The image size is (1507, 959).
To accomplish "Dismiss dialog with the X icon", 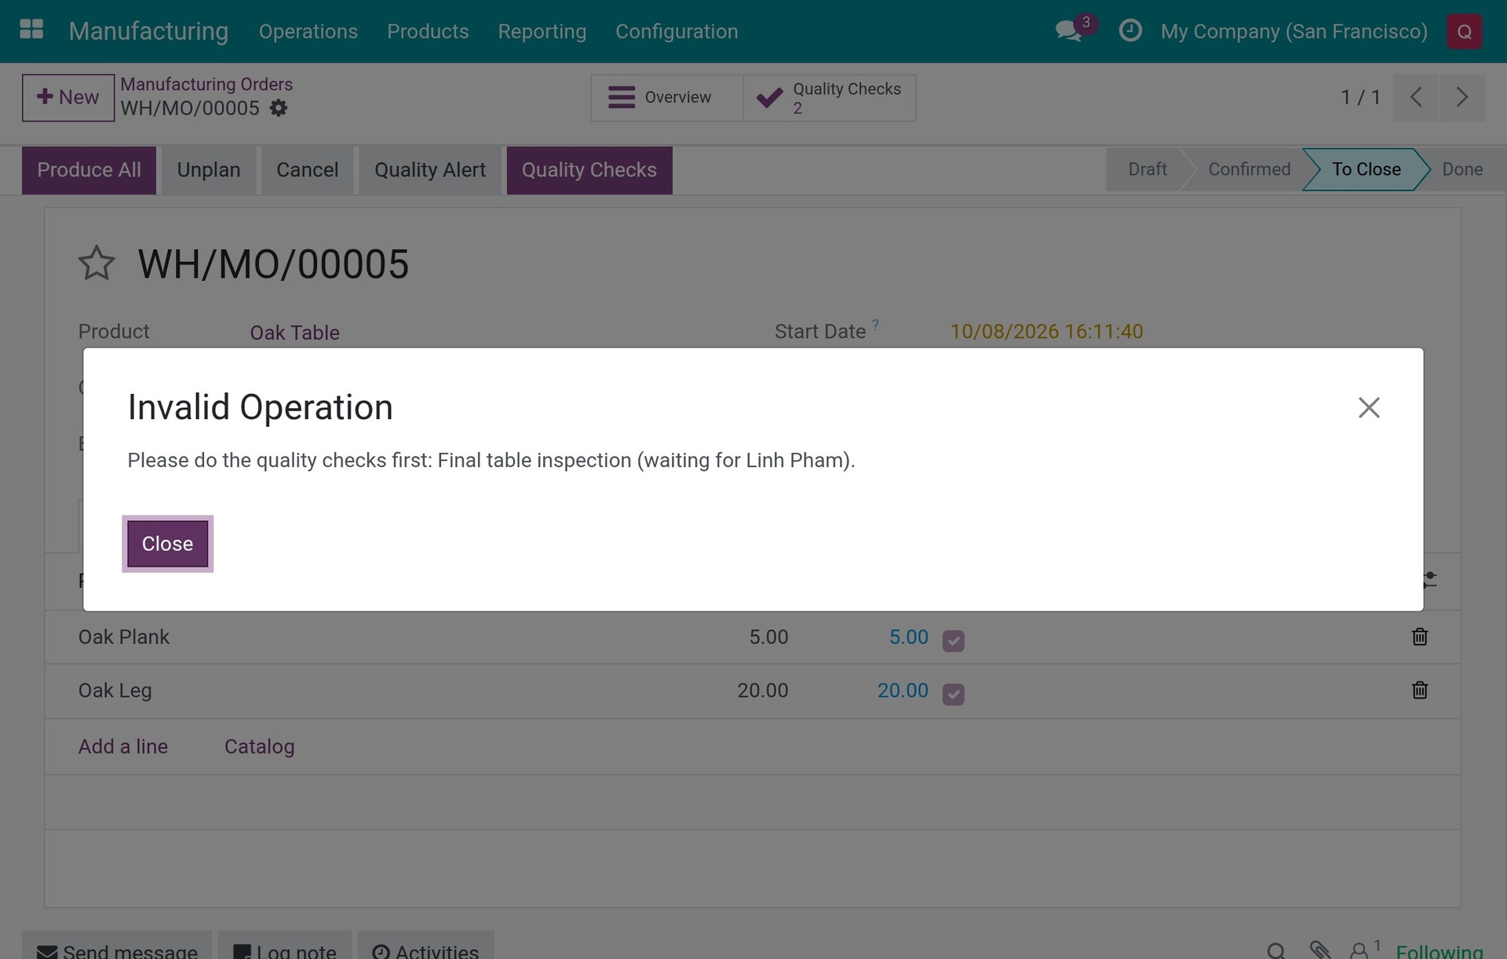I will point(1369,407).
